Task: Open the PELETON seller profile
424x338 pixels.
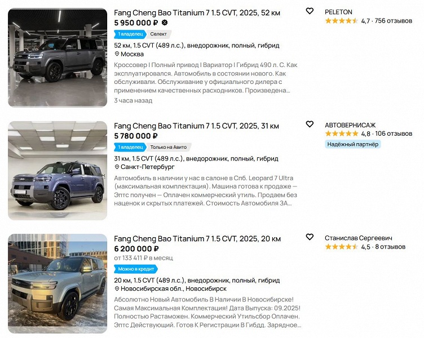Action: click(x=338, y=12)
